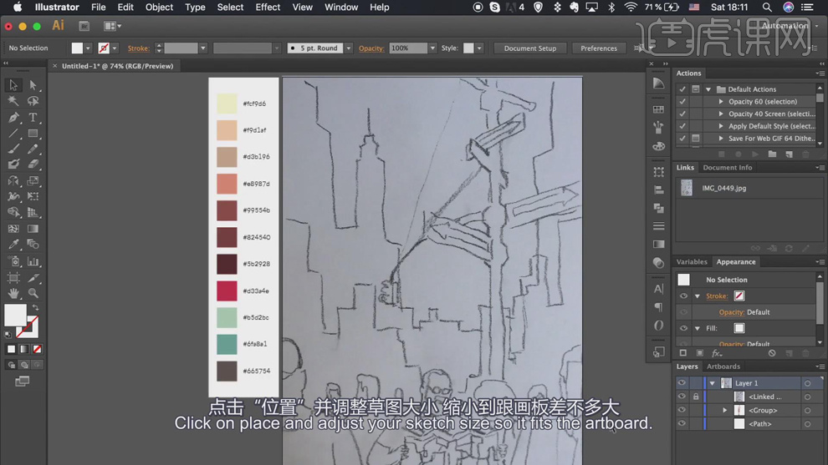Choose the Magic Wand tool
828x465 pixels.
tap(13, 101)
